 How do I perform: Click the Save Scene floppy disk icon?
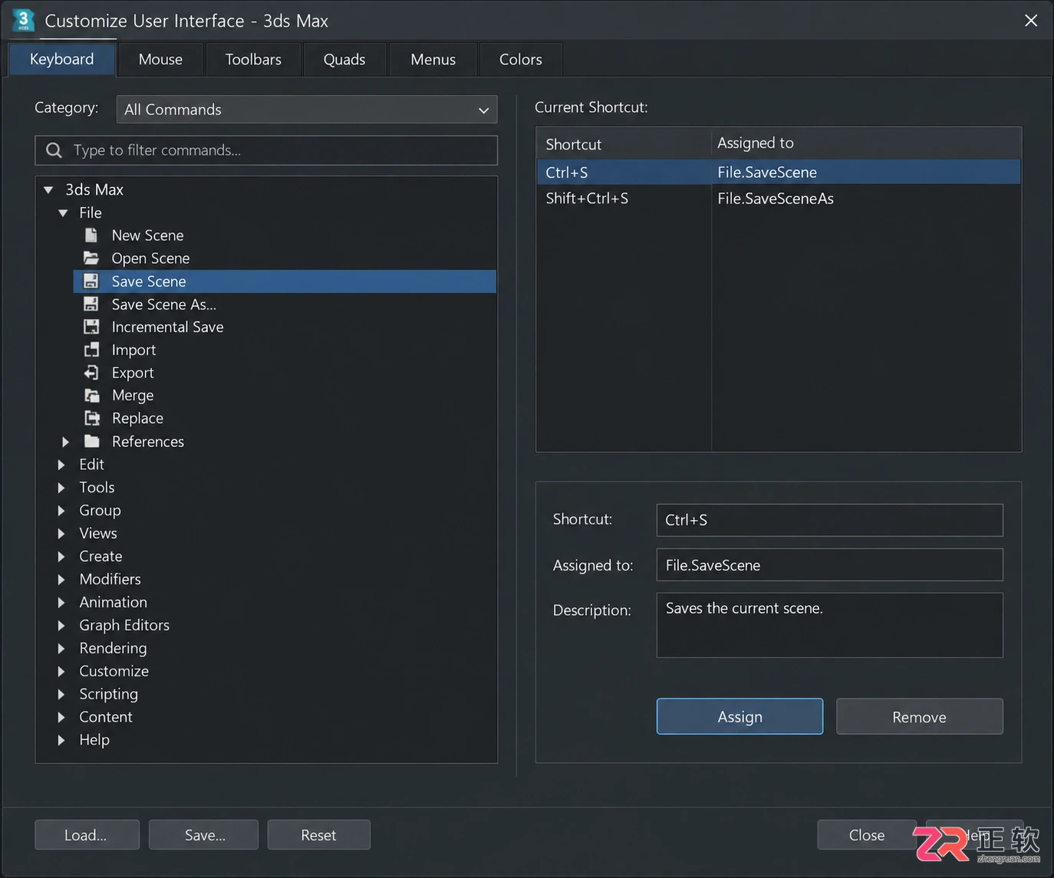(x=91, y=281)
